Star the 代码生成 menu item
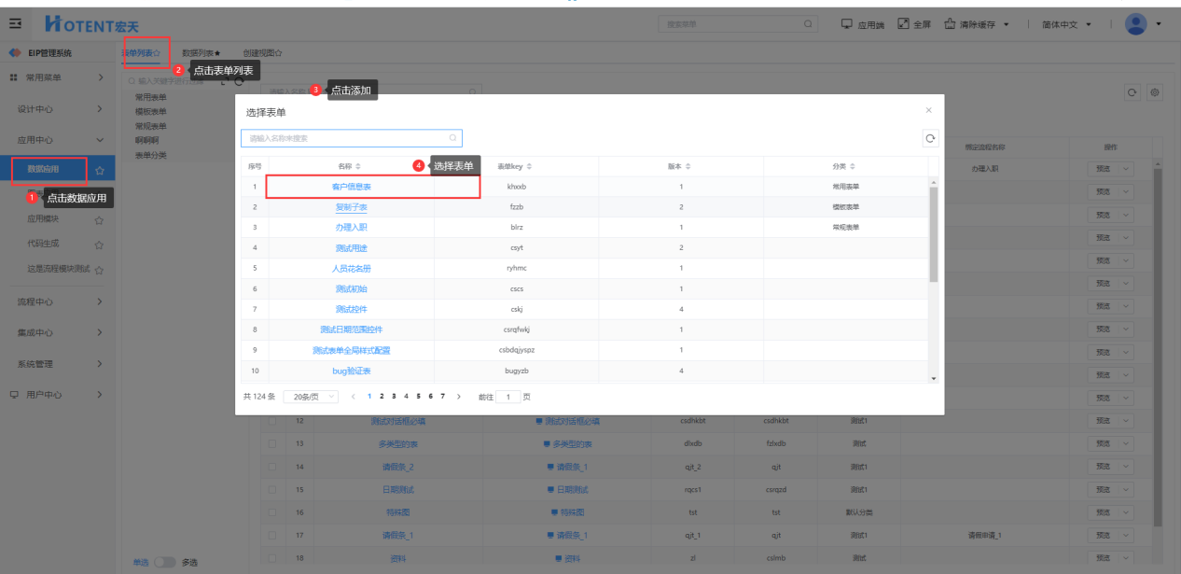 [x=99, y=245]
